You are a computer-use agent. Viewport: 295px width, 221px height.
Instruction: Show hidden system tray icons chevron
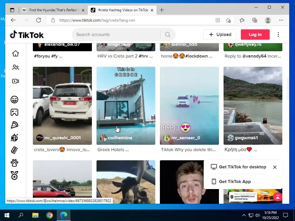coord(244,215)
